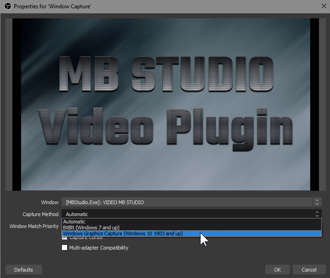Click the Capture Method dropdown arrows
This screenshot has width=330, height=278.
[317, 214]
